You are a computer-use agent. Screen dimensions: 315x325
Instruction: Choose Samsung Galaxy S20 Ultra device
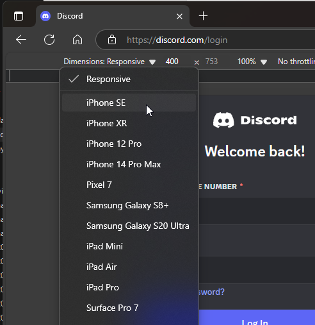(x=129, y=226)
